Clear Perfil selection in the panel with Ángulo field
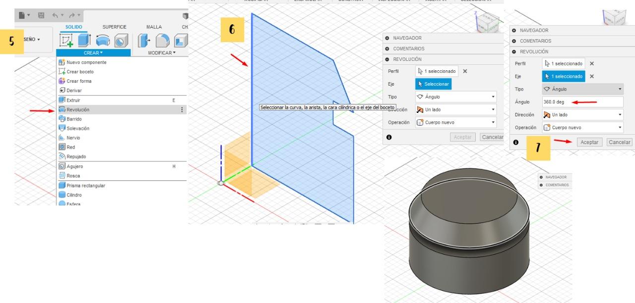 click(592, 63)
